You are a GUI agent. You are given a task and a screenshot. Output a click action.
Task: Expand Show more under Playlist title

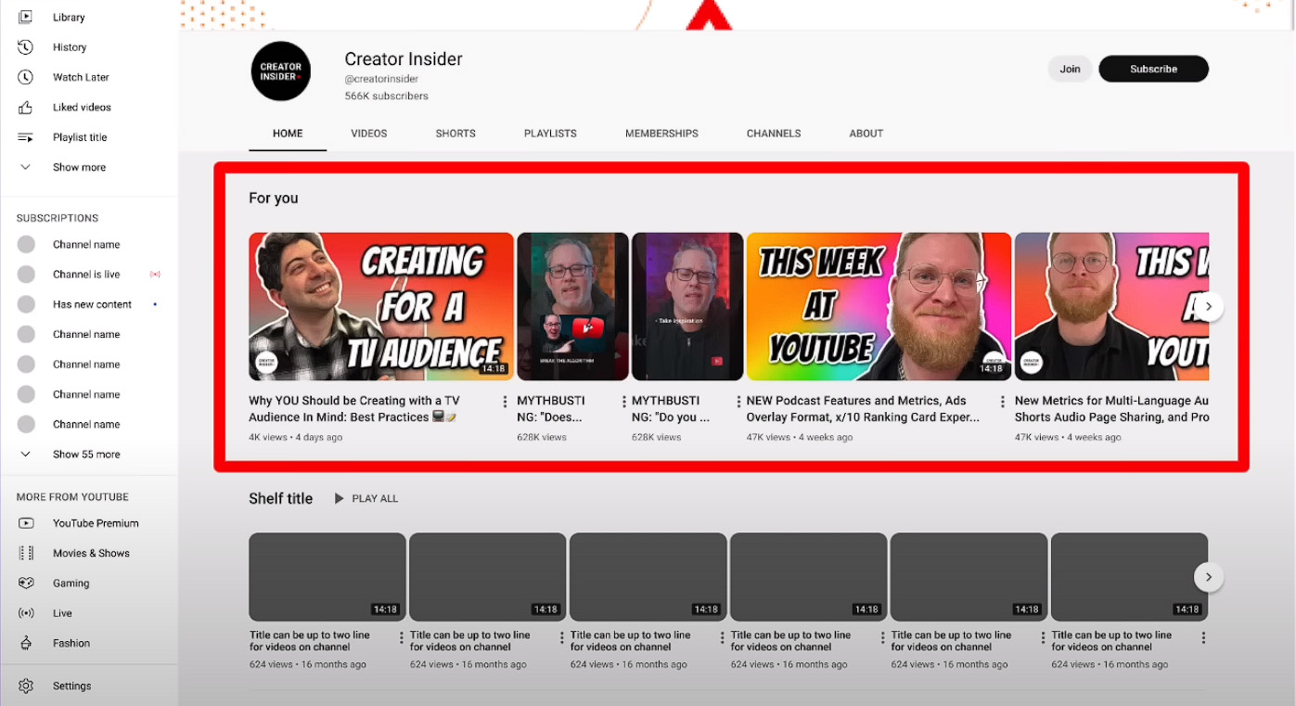pos(79,167)
